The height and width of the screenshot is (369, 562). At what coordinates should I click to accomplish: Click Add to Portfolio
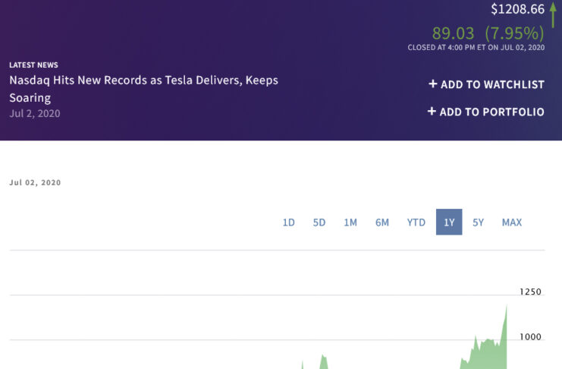[x=485, y=112]
